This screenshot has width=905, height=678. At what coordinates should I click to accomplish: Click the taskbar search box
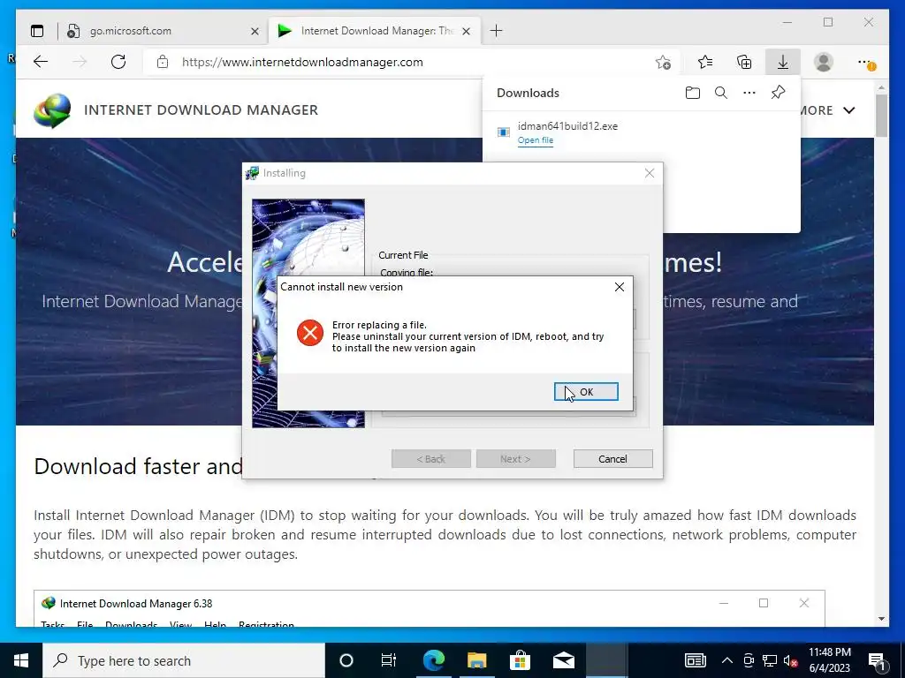184,660
